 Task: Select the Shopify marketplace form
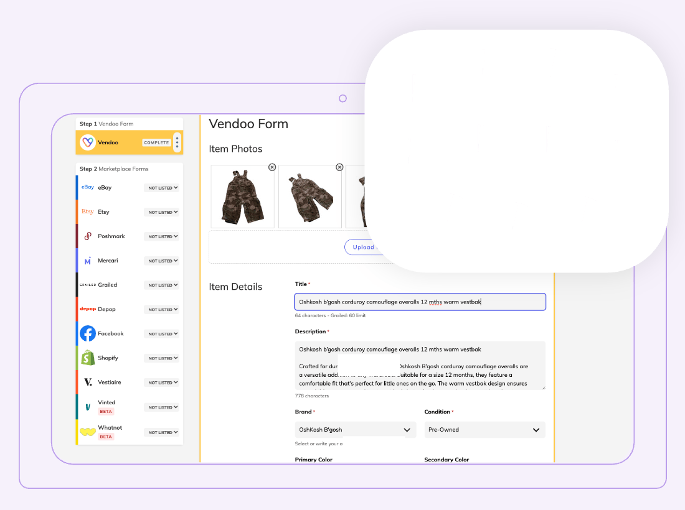point(130,358)
